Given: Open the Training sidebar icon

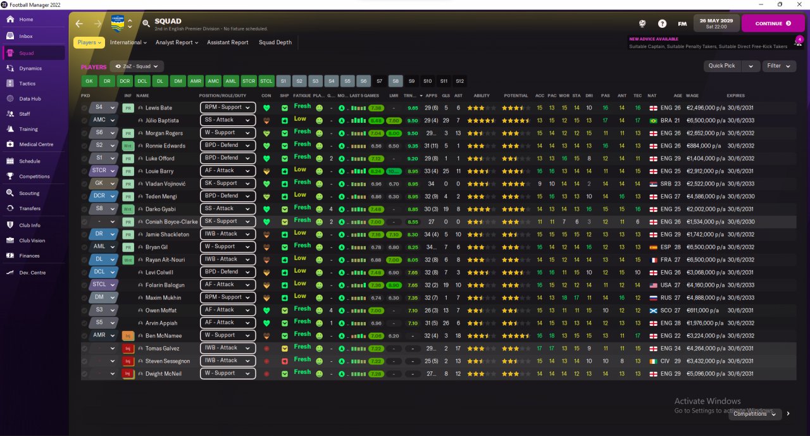Looking at the screenshot, I should click(x=9, y=129).
